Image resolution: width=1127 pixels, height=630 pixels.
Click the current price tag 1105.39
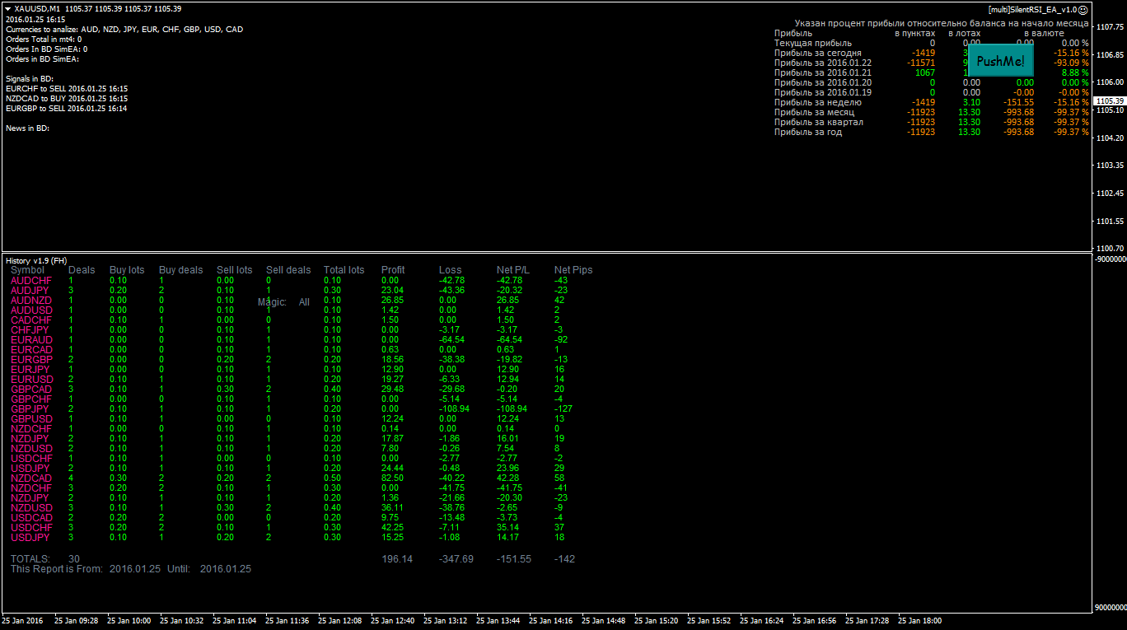(1111, 100)
